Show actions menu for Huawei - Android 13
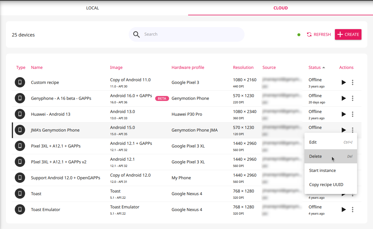Screen dimensions: 373x229 click(x=353, y=114)
